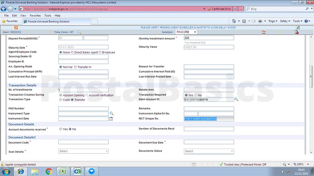This screenshot has height=176, width=314.
Task: Choose Yes for Account documents received
Action: 61,129
